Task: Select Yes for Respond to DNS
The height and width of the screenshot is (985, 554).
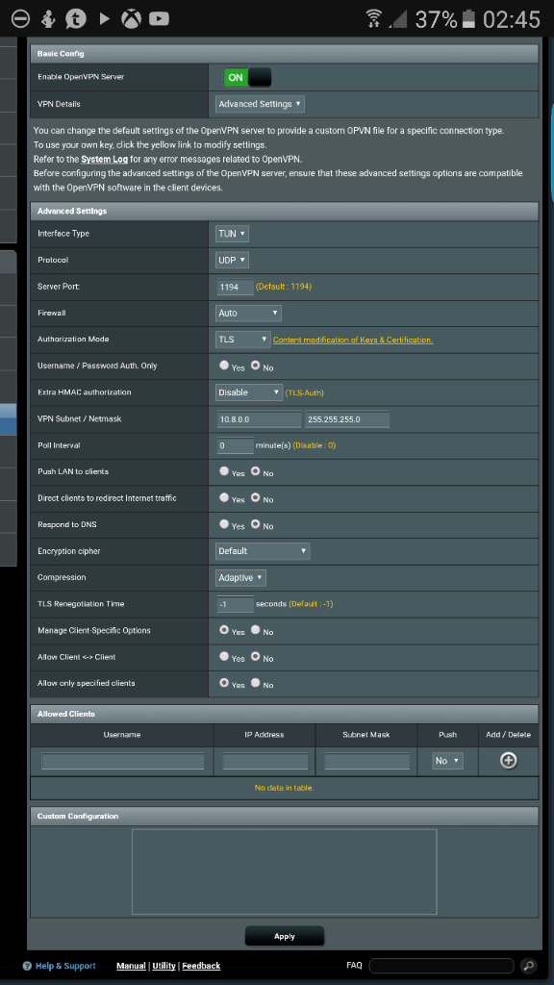Action: point(224,523)
